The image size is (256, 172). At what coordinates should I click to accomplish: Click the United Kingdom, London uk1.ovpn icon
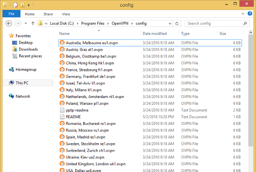62,164
